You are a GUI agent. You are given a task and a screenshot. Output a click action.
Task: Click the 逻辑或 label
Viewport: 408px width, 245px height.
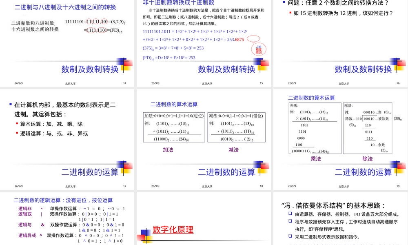(x=25, y=214)
